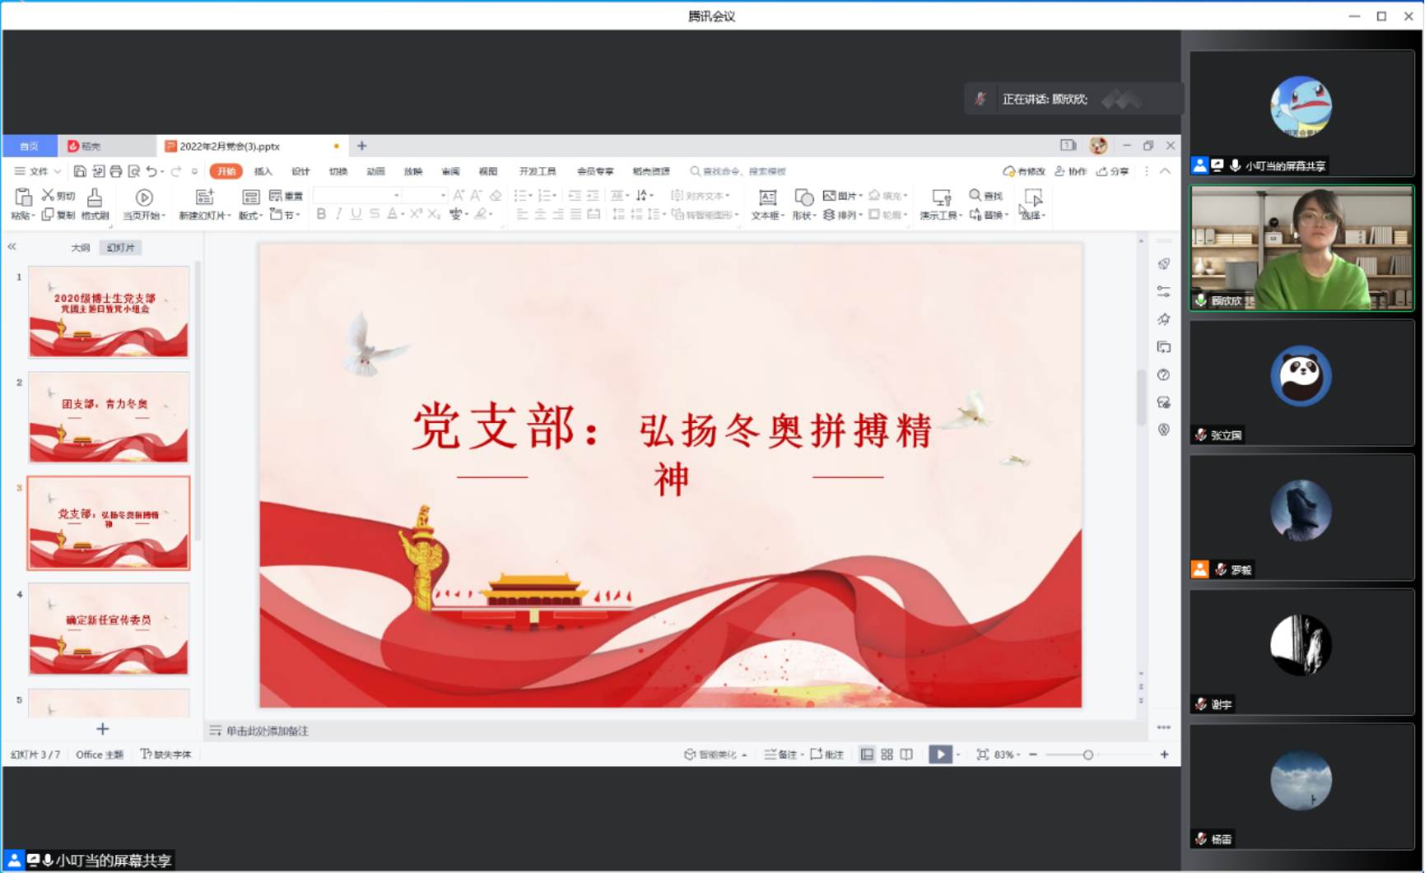Screen dimensions: 1425x873
Task: Switch to slide sorter view icon
Action: pos(887,755)
